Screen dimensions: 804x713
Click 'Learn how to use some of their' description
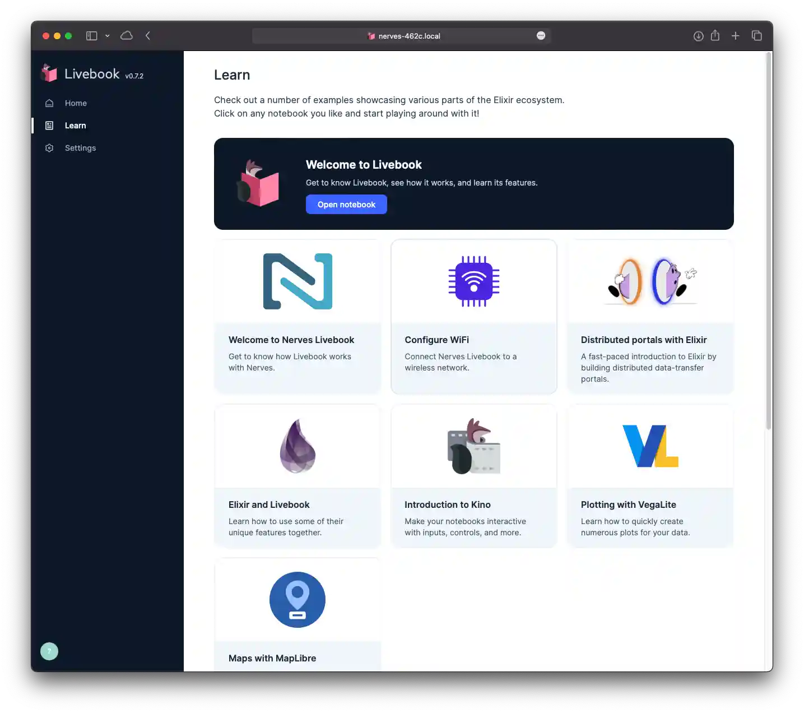coord(286,527)
